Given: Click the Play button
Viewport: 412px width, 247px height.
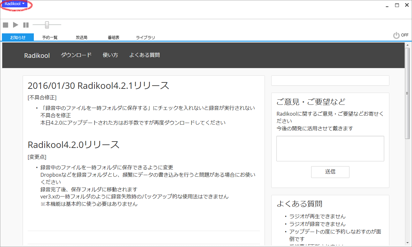Looking at the screenshot, I should 16,25.
